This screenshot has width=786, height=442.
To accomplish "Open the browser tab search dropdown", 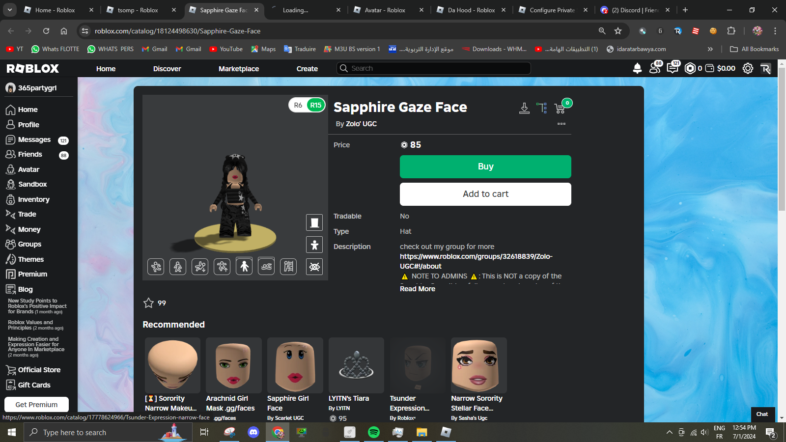I will point(10,10).
